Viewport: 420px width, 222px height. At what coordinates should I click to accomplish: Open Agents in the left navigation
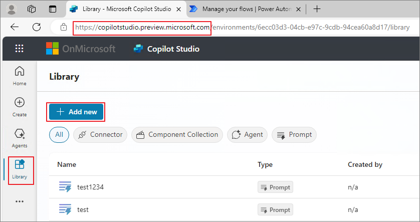(20, 138)
